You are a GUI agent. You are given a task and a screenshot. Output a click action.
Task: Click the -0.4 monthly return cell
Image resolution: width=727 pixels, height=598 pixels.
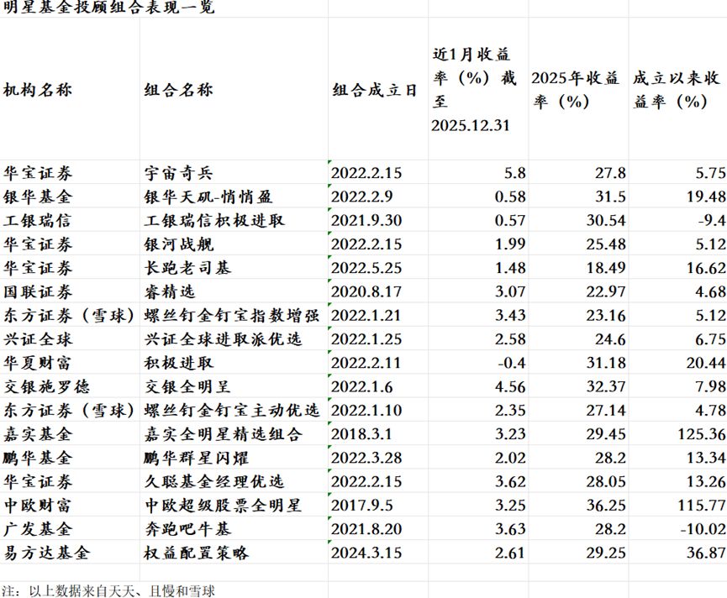[511, 363]
